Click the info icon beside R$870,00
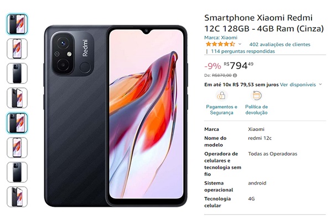 235,75
